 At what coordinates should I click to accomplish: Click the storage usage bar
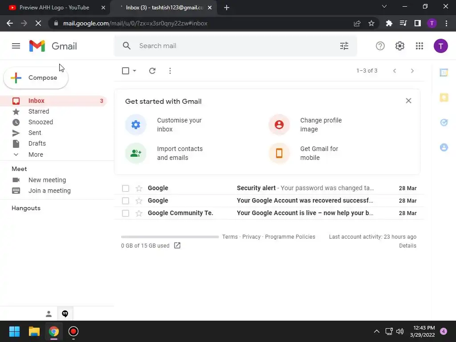(170, 237)
